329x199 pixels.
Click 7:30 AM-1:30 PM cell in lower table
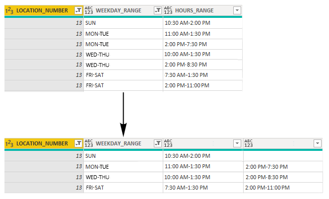click(x=203, y=188)
